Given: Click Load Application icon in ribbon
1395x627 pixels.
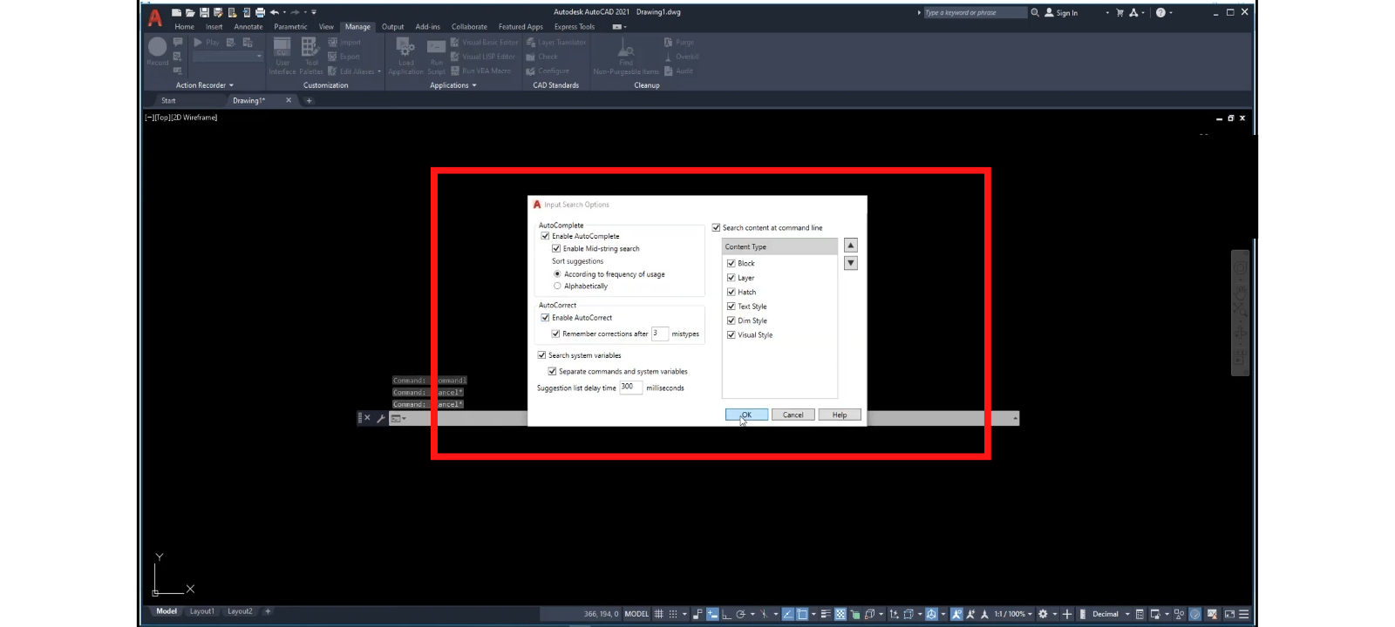Looking at the screenshot, I should pyautogui.click(x=406, y=56).
